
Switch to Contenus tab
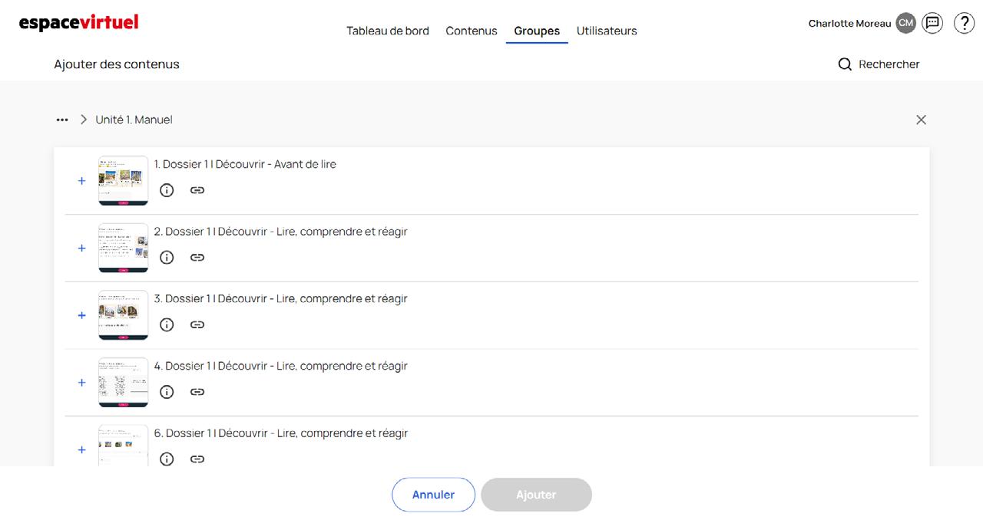tap(472, 31)
